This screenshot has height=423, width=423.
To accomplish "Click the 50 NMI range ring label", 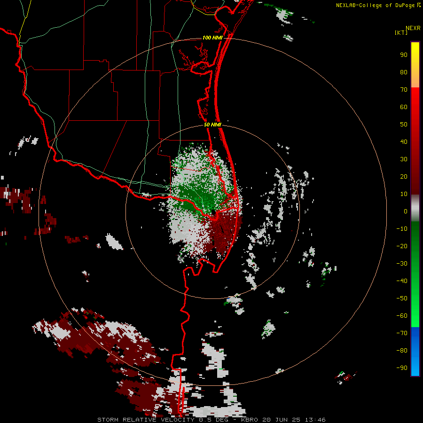I will coord(212,125).
